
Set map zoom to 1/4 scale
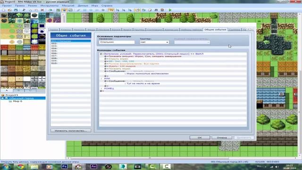tap(124, 10)
